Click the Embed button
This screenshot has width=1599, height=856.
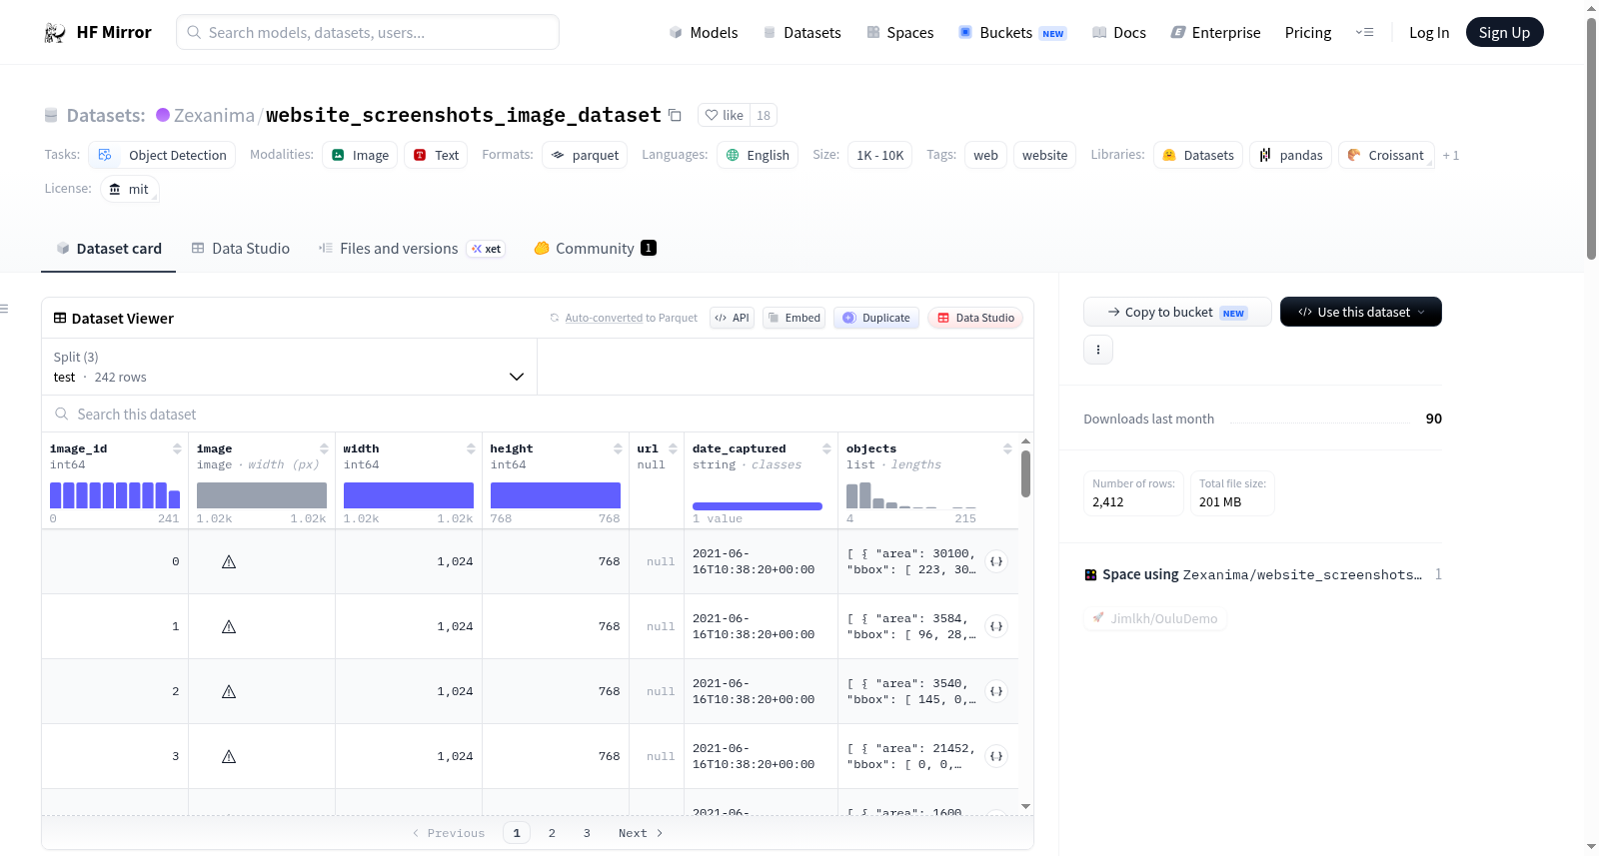[x=795, y=318]
